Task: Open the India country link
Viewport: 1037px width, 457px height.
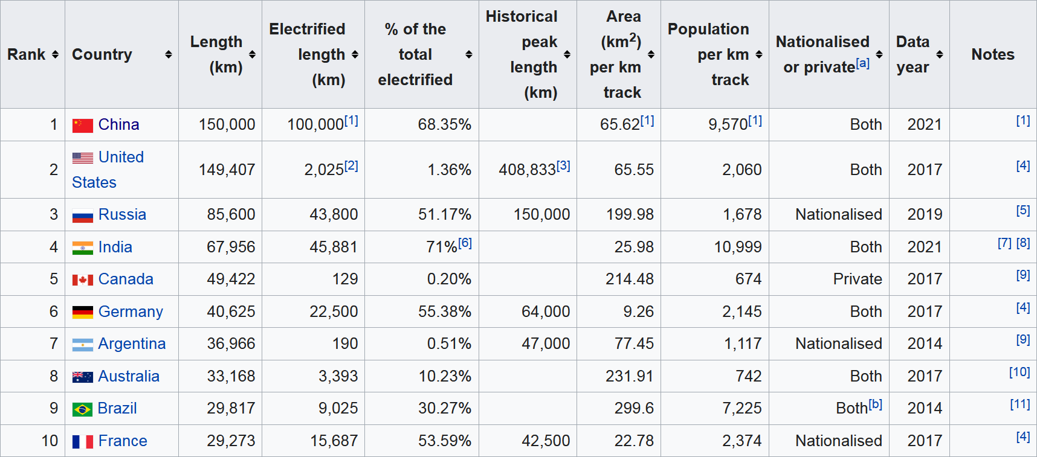Action: click(115, 247)
